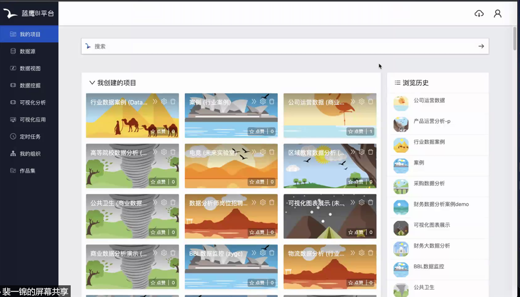This screenshot has height=297, width=520.
Task: Open 数据源 in the sidebar
Action: [x=27, y=52]
